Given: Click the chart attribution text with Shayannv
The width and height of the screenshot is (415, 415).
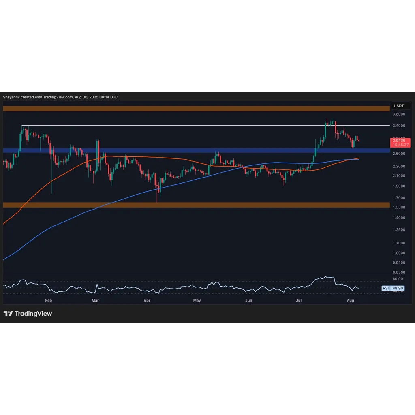Looking at the screenshot, I should [60, 97].
